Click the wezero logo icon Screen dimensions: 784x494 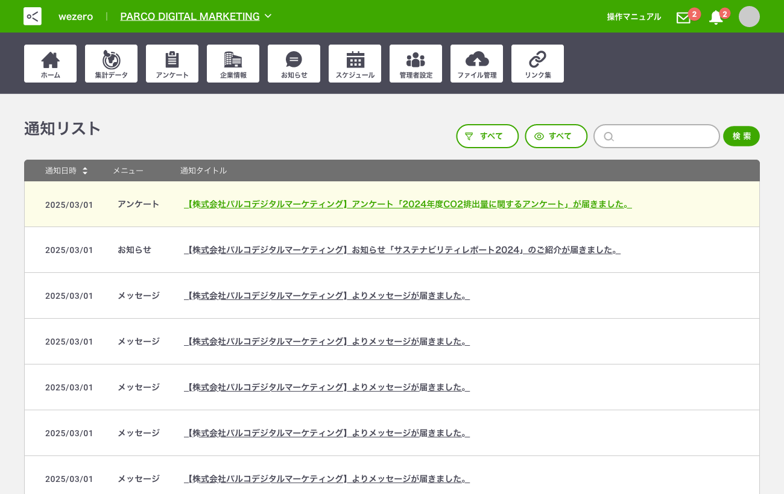(x=33, y=16)
